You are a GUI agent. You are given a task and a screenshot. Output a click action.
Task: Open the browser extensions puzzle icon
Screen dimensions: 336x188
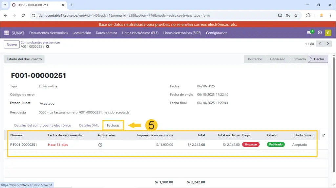click(308, 15)
